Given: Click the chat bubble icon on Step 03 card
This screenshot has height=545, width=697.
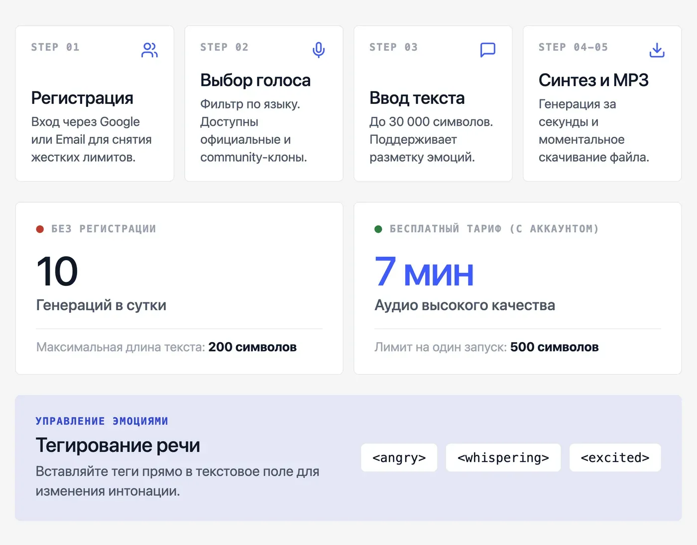Looking at the screenshot, I should (488, 50).
